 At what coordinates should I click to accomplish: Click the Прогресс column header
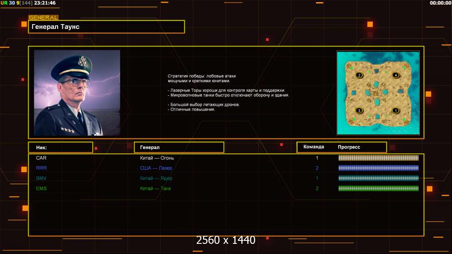click(x=349, y=147)
